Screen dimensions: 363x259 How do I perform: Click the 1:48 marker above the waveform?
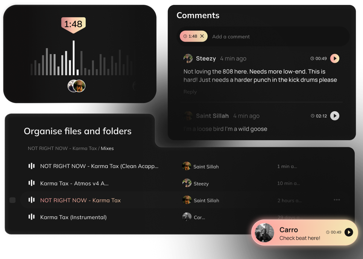(73, 24)
